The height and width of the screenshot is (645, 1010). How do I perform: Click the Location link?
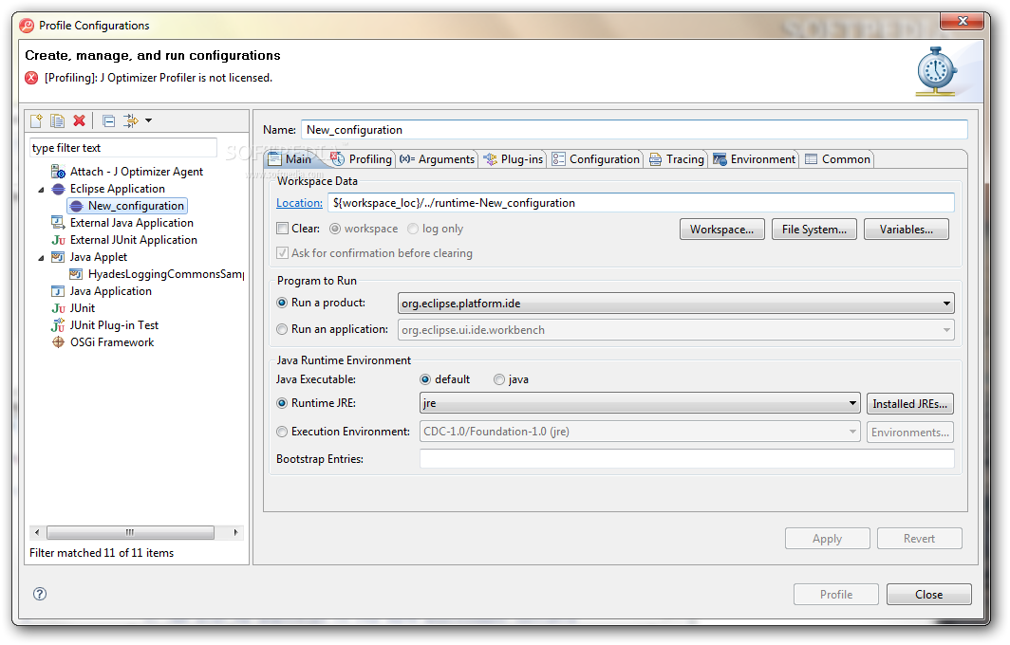(x=299, y=203)
